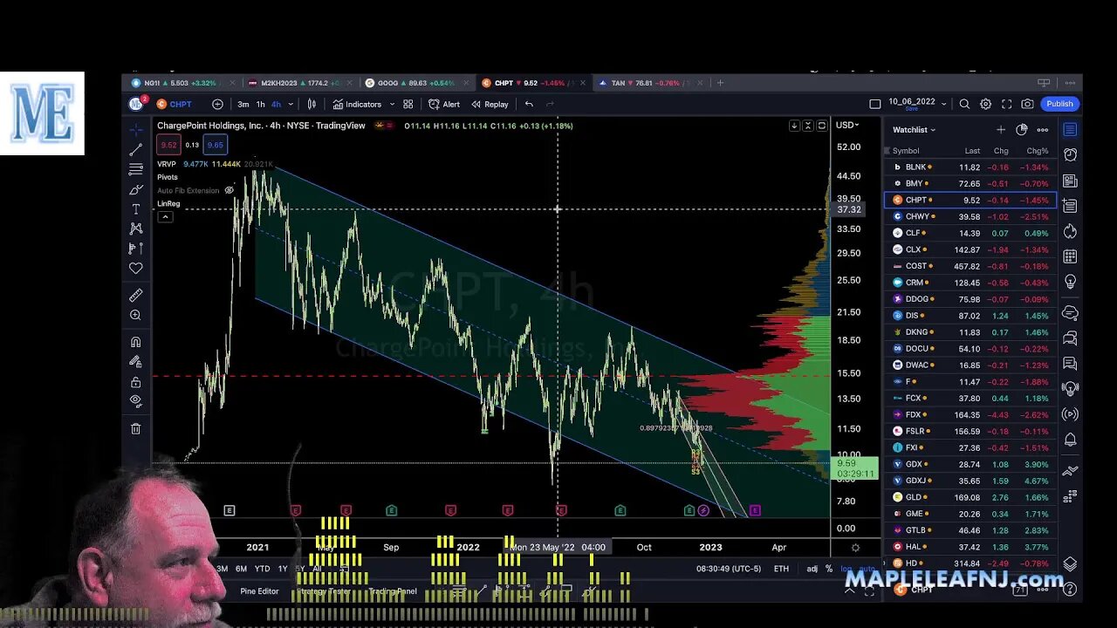Activate the zoom in tool
Screen dimensions: 1117x628
[135, 315]
